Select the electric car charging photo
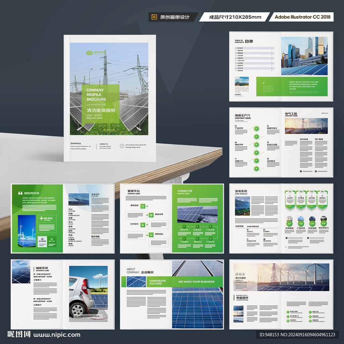The width and height of the screenshot is (344, 344). pos(88,294)
